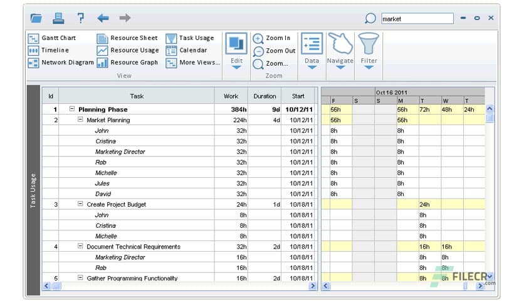Collapse the Planning Phase task
The image size is (524, 303).
pyautogui.click(x=72, y=109)
